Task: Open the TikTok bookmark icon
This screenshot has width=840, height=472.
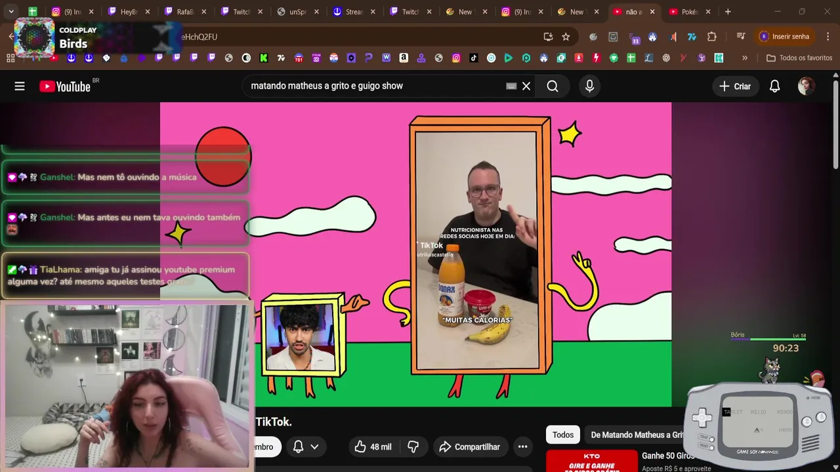Action: (474, 58)
